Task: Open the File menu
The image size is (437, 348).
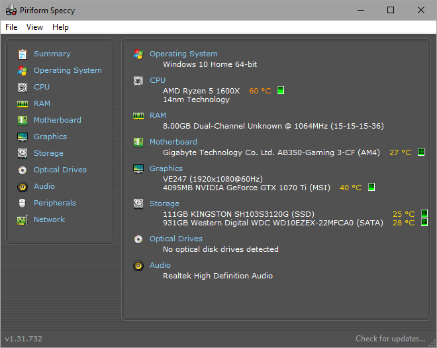Action: click(11, 27)
